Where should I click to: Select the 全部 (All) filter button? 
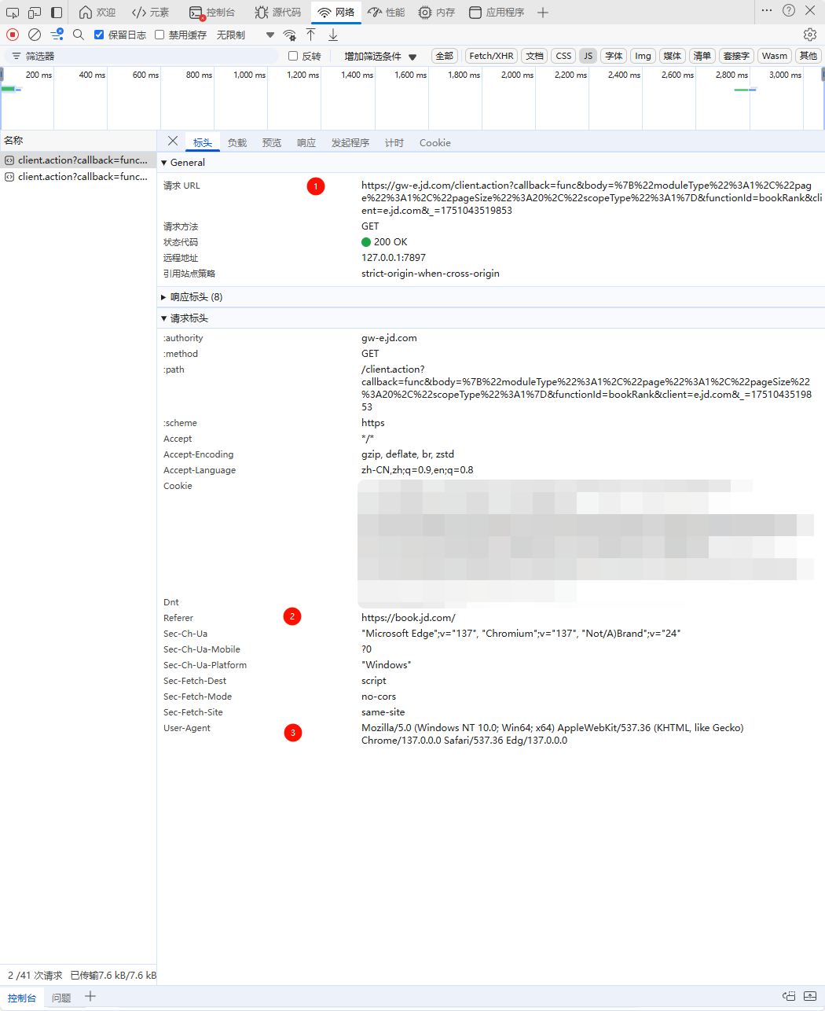[445, 56]
